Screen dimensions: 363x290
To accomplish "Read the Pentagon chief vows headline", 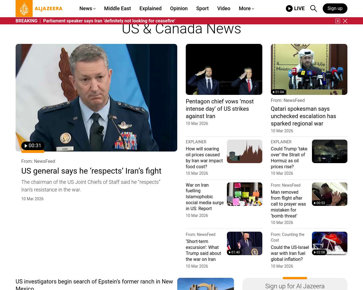I will 220,109.
